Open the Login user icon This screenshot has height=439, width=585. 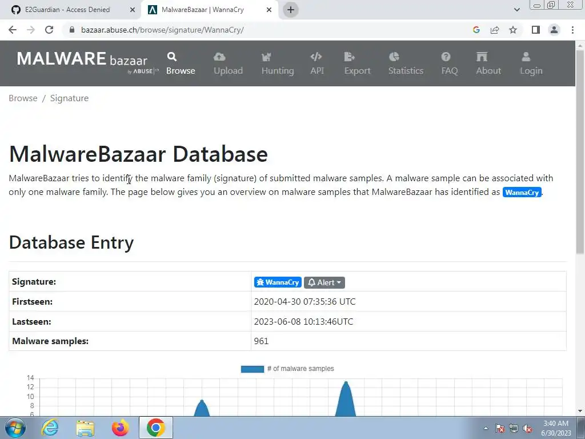tap(526, 57)
